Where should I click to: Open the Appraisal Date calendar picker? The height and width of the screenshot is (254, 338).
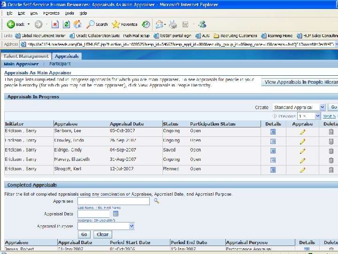pos(115,214)
